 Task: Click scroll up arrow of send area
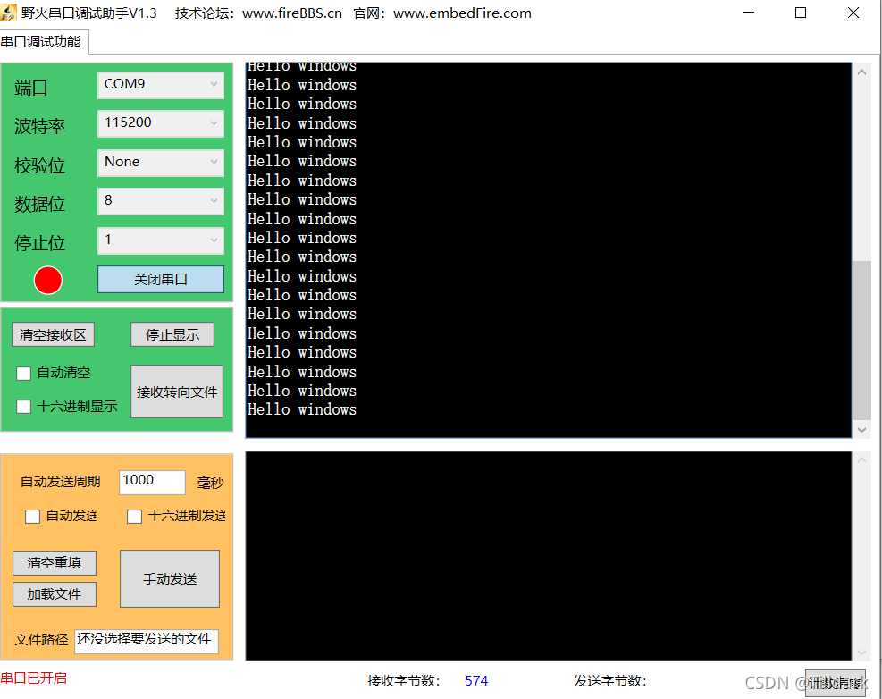(861, 460)
